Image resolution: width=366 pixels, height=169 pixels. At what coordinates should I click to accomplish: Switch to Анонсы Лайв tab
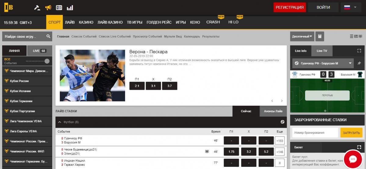click(273, 111)
